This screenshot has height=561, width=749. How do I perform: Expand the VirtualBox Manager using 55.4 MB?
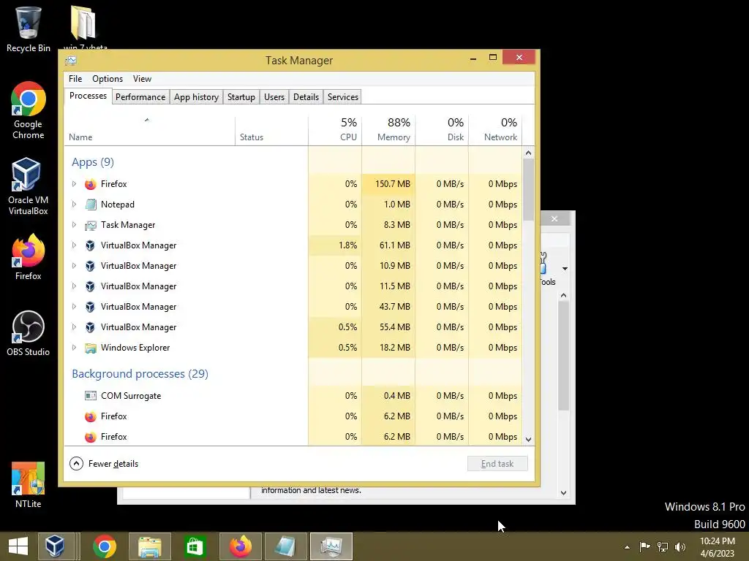74,327
